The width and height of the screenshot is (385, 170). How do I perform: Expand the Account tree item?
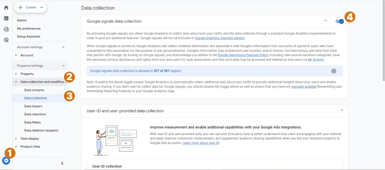[16, 55]
